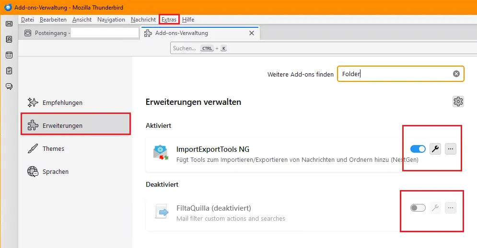Click the FiltaQuilla (deaktiviert) name

tap(213, 208)
